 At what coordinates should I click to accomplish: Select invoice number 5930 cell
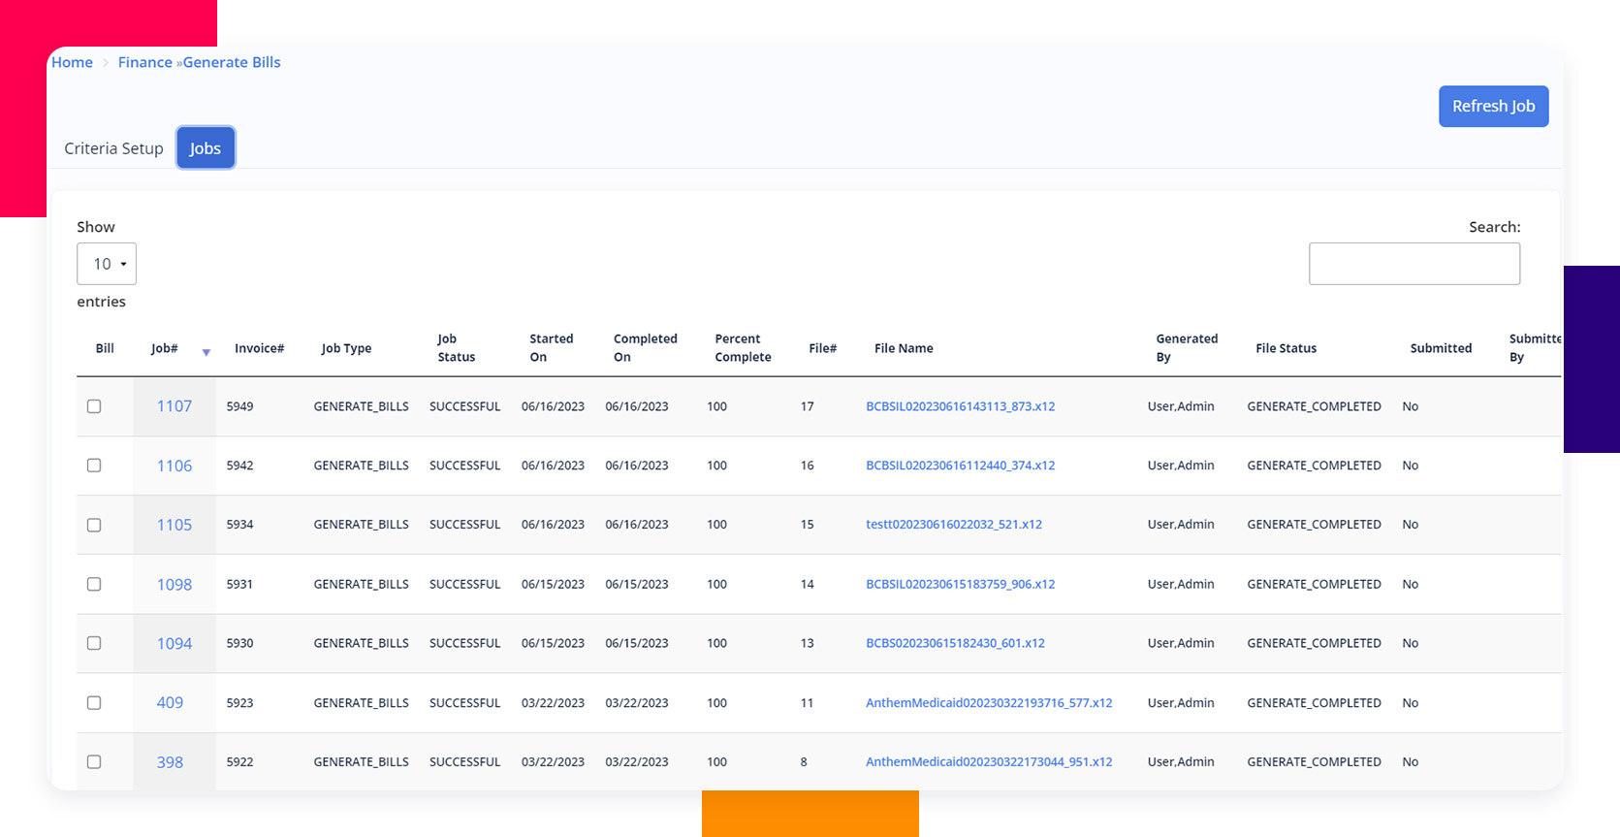click(239, 643)
